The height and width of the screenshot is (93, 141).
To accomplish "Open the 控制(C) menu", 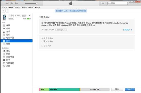I will (24, 7).
